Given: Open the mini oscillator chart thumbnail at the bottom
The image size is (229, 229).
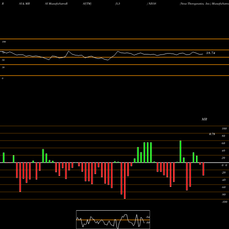Looking at the screenshot, I should click(x=113, y=219).
